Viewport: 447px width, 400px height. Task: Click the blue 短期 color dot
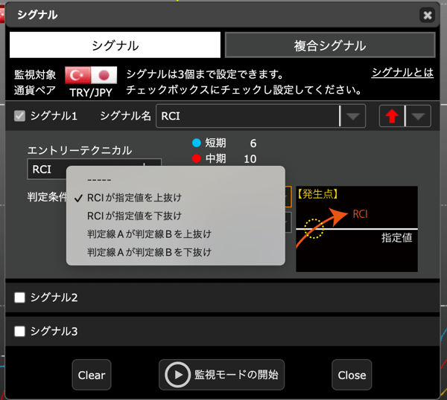pyautogui.click(x=197, y=143)
